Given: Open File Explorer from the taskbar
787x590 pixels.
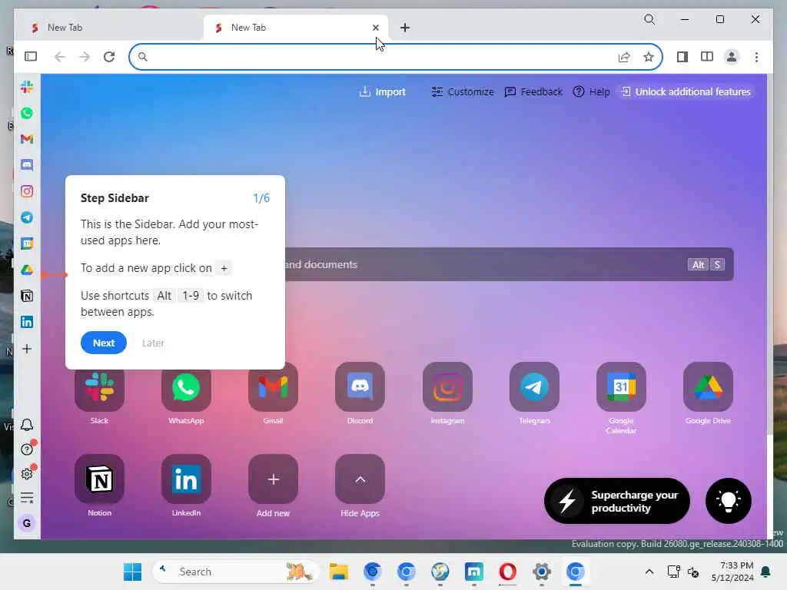Looking at the screenshot, I should tap(339, 572).
